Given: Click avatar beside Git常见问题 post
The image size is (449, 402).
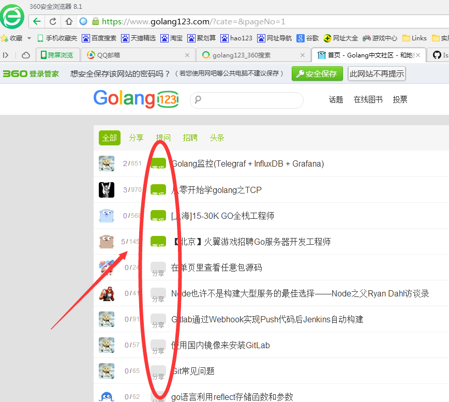Looking at the screenshot, I should 107,371.
